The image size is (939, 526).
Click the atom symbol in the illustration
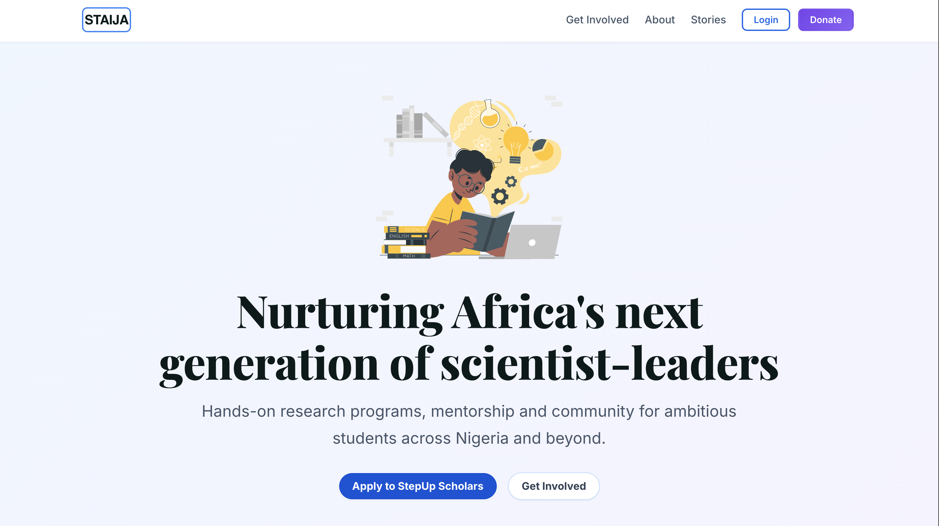482,145
